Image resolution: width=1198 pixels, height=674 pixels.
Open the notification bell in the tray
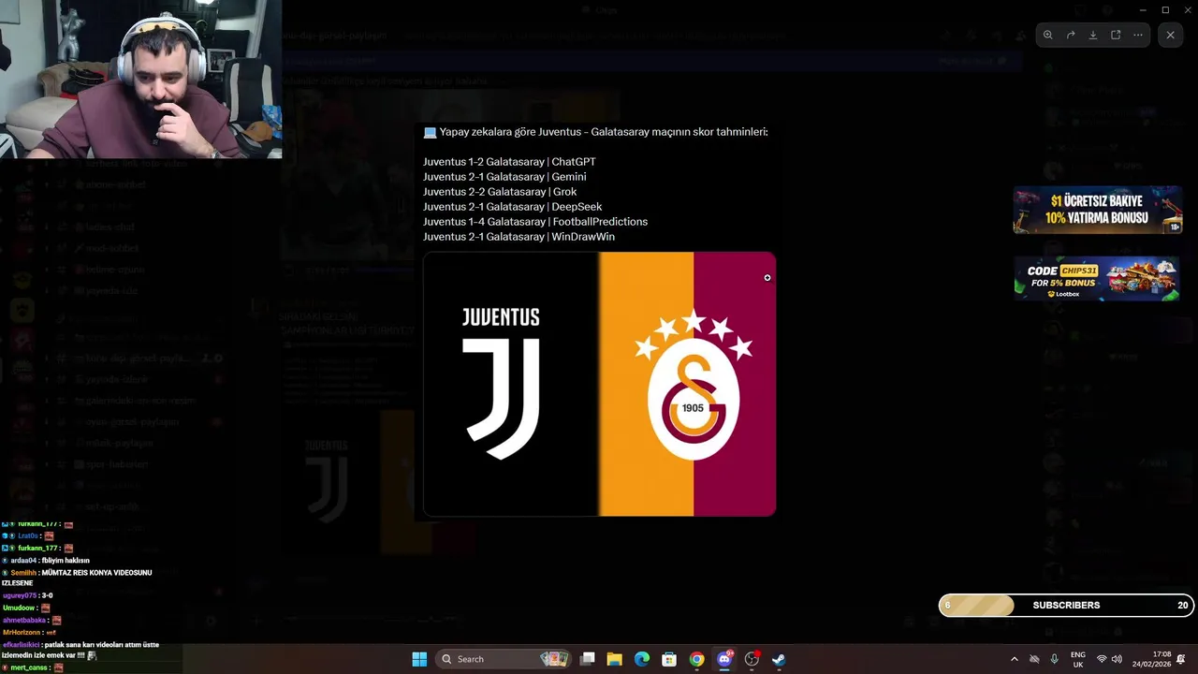click(x=1181, y=659)
